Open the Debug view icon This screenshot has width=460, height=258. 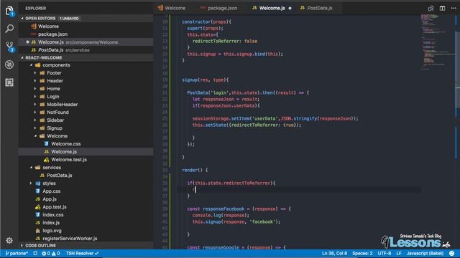[x=9, y=64]
